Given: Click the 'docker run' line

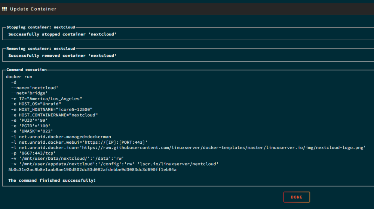Looking at the screenshot, I should pos(19,77).
